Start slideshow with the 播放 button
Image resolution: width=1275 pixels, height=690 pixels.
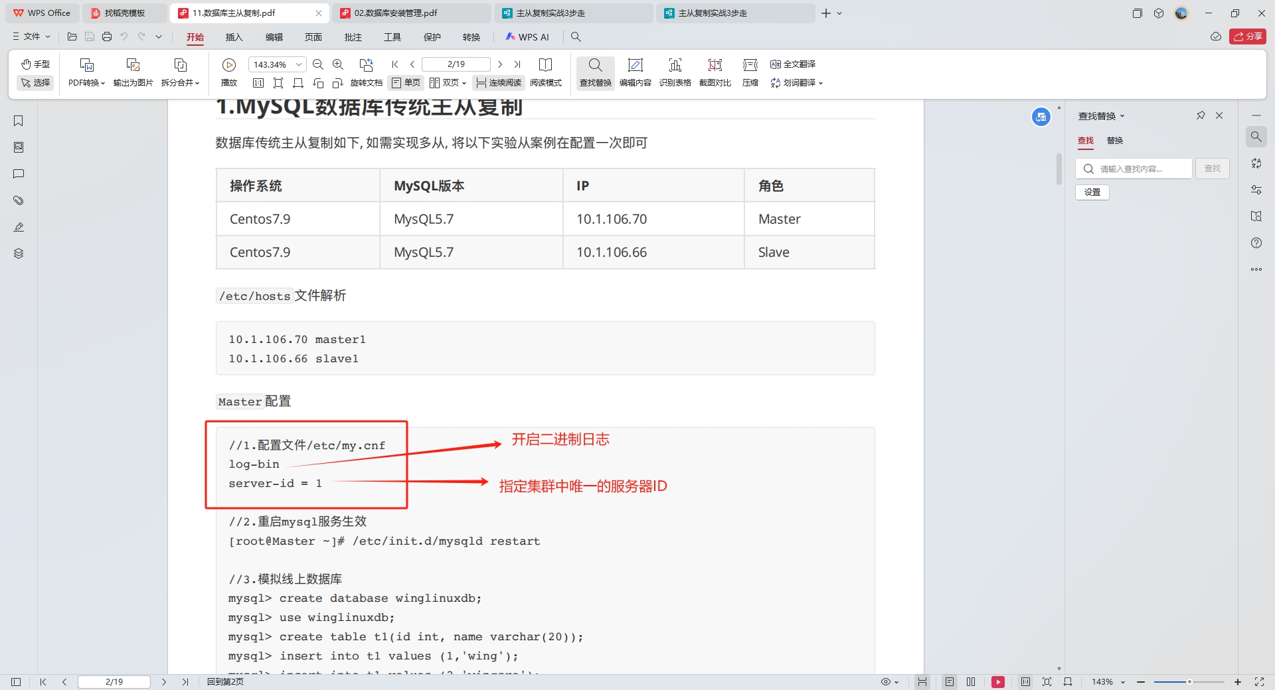(229, 72)
